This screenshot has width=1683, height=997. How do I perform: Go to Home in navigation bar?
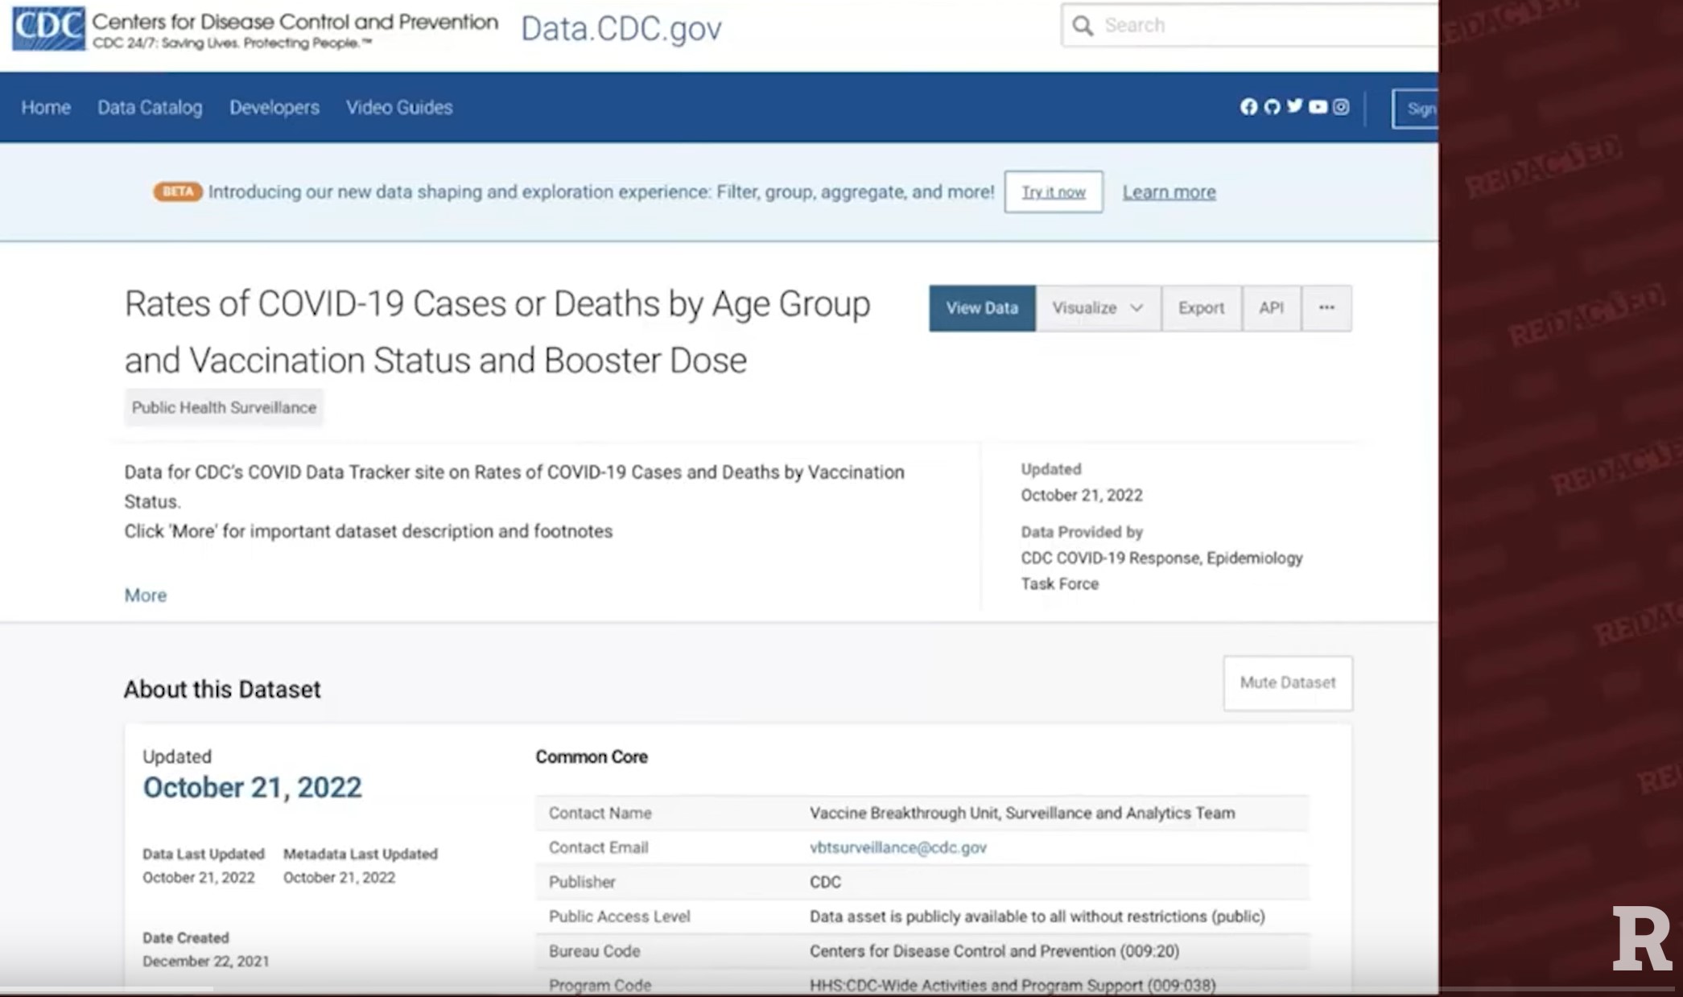point(46,107)
